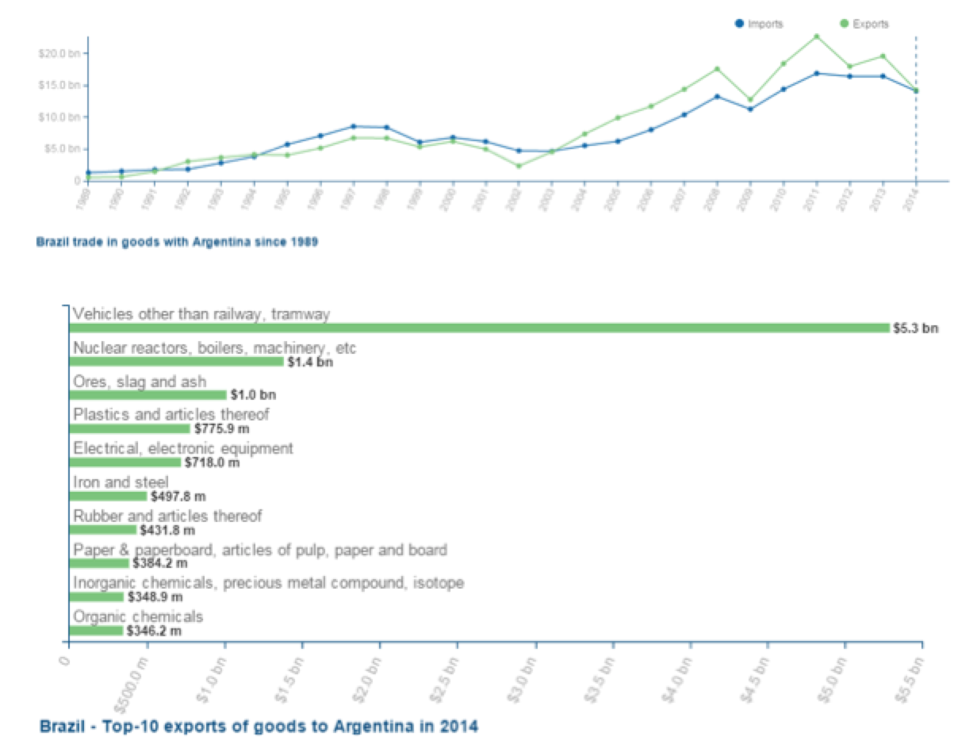
Task: Click the $15.0 bn y-axis label
Action: [x=59, y=85]
